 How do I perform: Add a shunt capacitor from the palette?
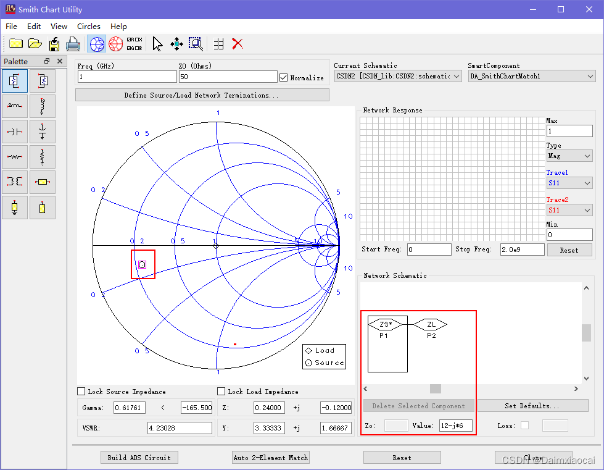(x=43, y=132)
